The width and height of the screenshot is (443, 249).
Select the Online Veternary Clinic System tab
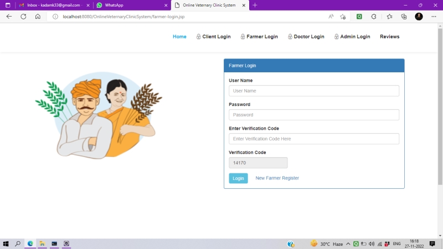[210, 5]
